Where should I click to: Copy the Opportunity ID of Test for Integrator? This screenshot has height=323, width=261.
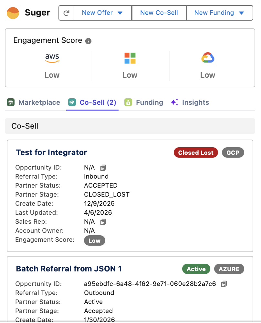tap(103, 167)
